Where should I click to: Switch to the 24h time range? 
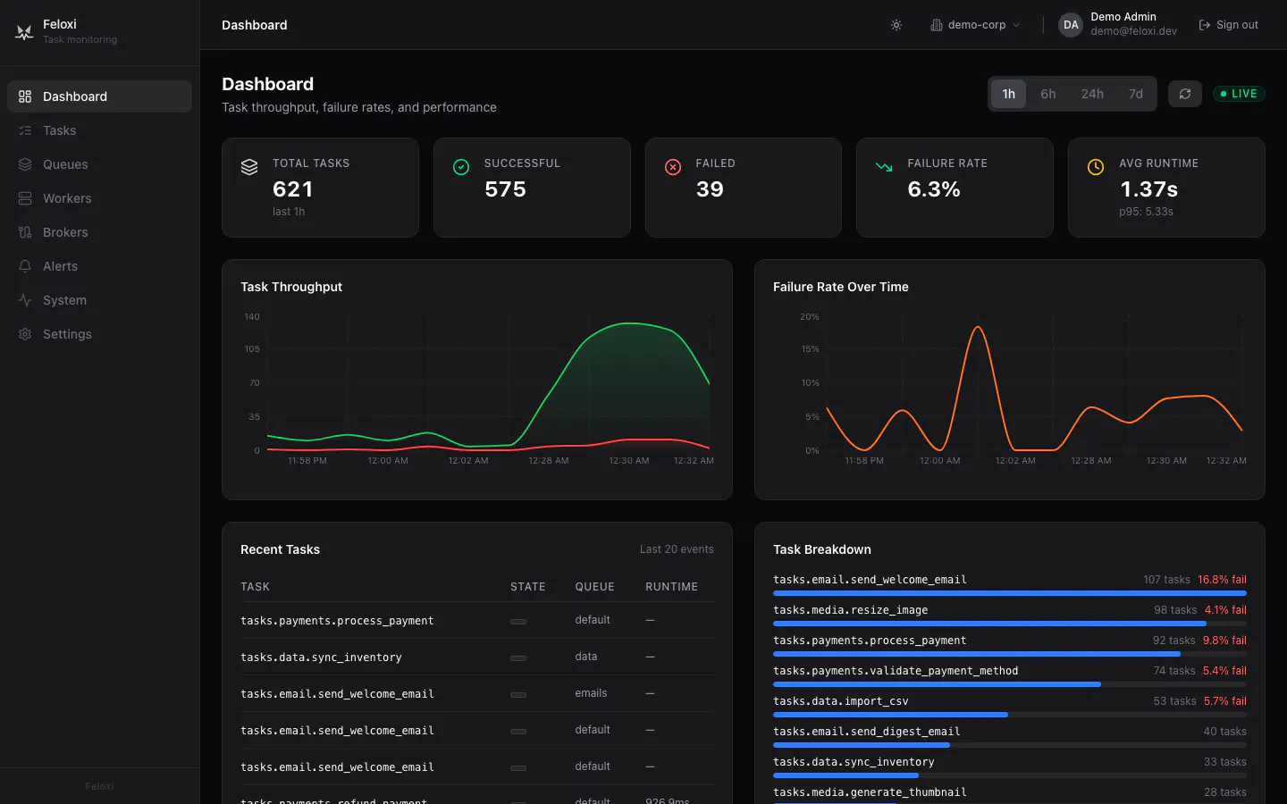point(1092,94)
